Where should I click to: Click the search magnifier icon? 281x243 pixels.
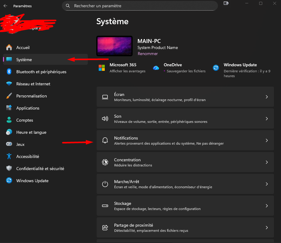pos(68,6)
